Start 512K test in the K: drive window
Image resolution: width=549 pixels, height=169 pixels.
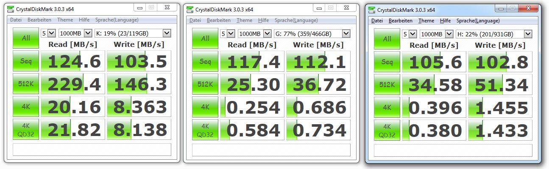(x=25, y=84)
